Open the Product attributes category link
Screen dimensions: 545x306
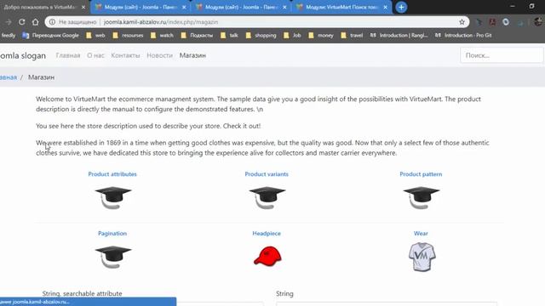[112, 174]
